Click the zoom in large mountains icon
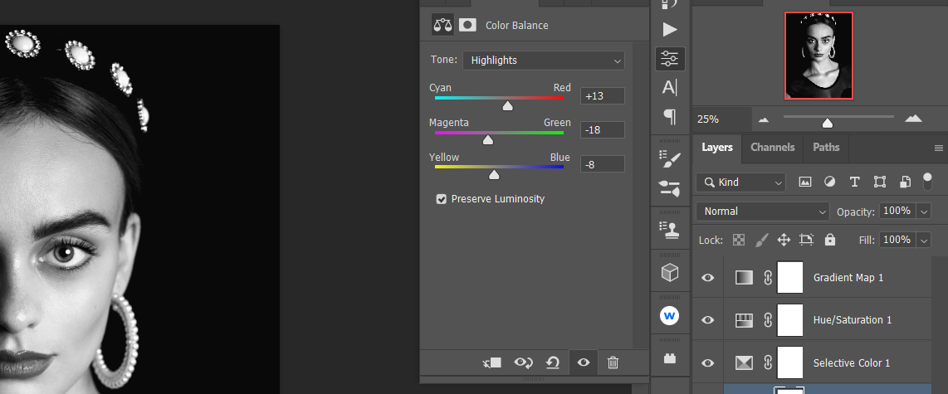This screenshot has width=948, height=394. pos(913,119)
